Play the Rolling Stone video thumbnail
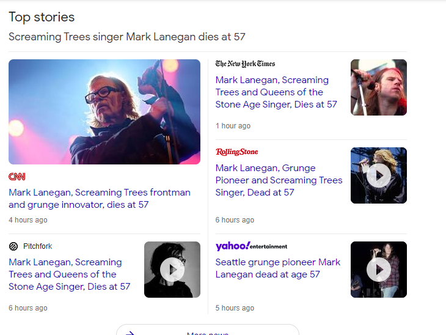This screenshot has width=446, height=335. pyautogui.click(x=379, y=175)
